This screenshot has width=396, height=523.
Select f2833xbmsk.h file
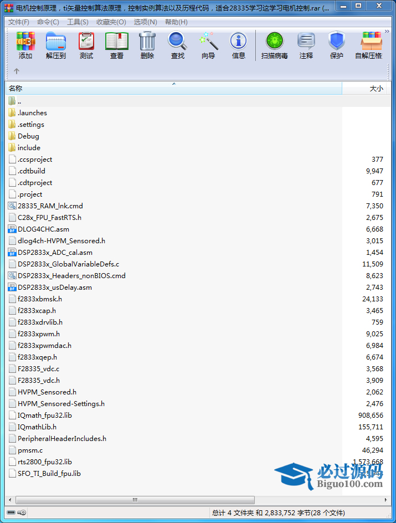tap(35, 299)
